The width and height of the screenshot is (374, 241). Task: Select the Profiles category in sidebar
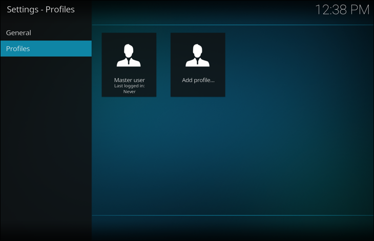[46, 49]
